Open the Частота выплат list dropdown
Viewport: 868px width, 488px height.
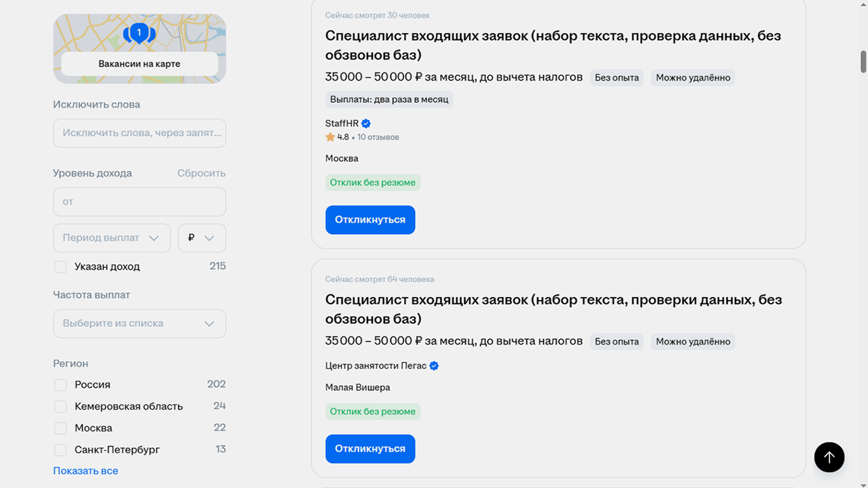point(139,323)
